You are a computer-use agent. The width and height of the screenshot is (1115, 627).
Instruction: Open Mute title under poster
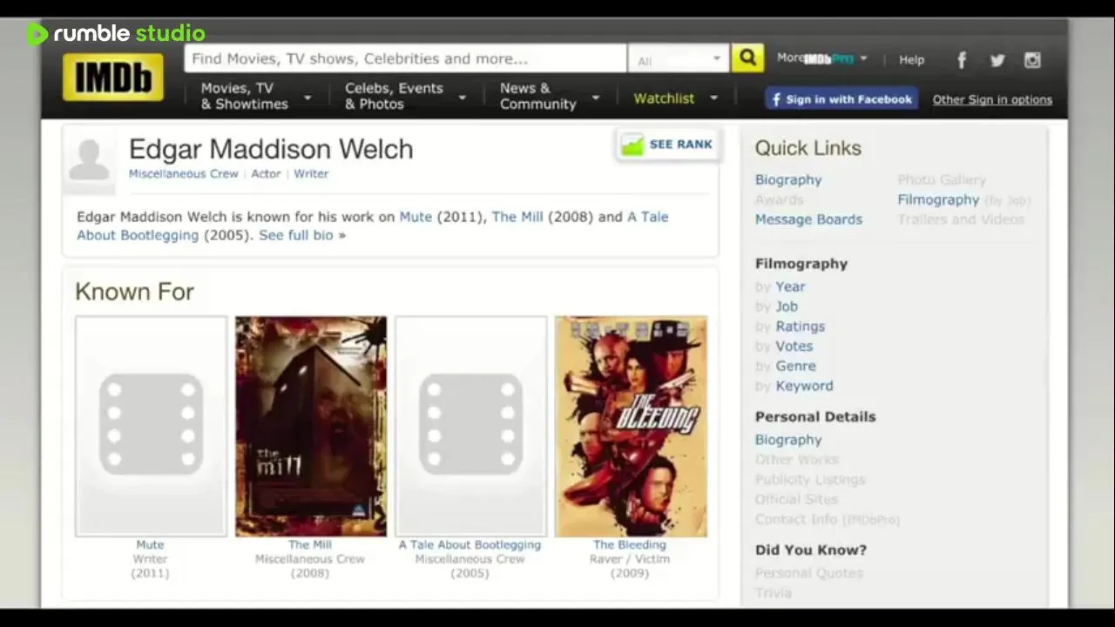[x=150, y=544]
